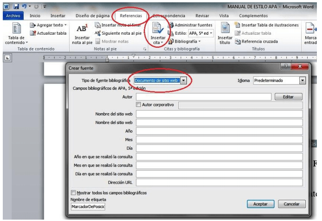Image resolution: width=322 pixels, height=221 pixels.
Task: Open the Tipo de fuente bibliográfica dropdown
Action: (x=183, y=80)
